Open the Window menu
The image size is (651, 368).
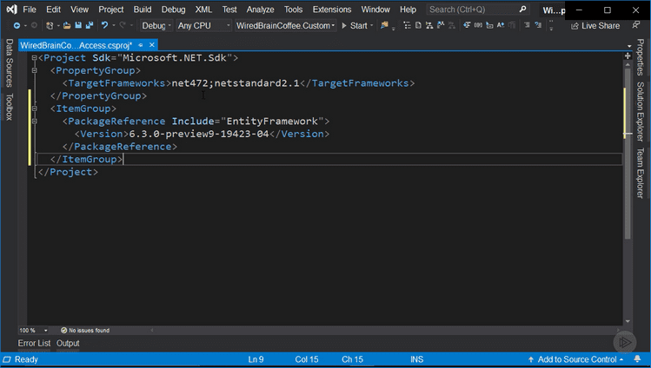375,10
